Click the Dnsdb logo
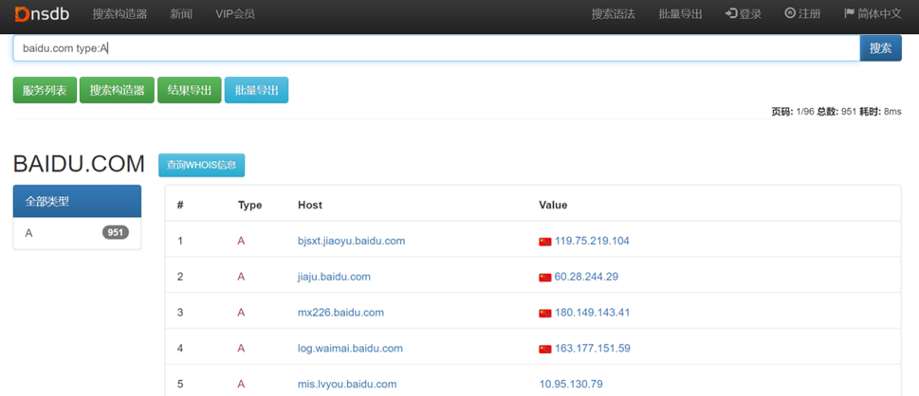The width and height of the screenshot is (919, 396). click(42, 14)
